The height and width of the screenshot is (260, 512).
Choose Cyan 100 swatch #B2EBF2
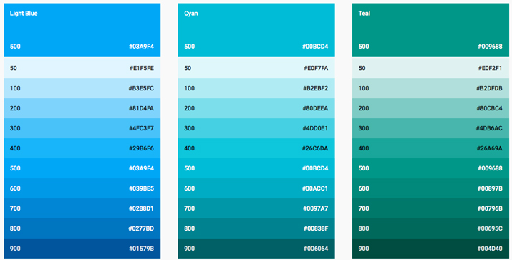point(256,88)
